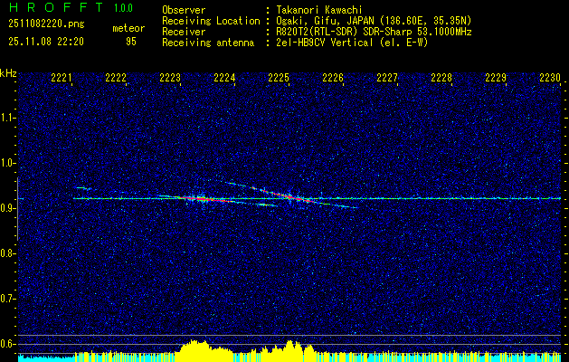Click time marker 2223
Image resolution: width=569 pixels, height=362 pixels.
tap(170, 78)
